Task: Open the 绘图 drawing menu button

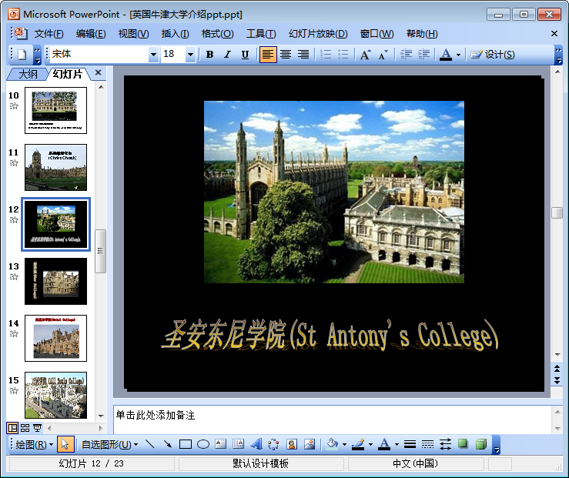Action: [34, 444]
